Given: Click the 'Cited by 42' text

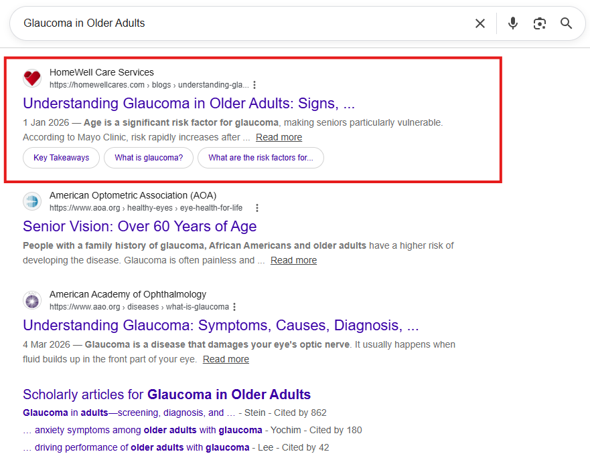Looking at the screenshot, I should (305, 447).
